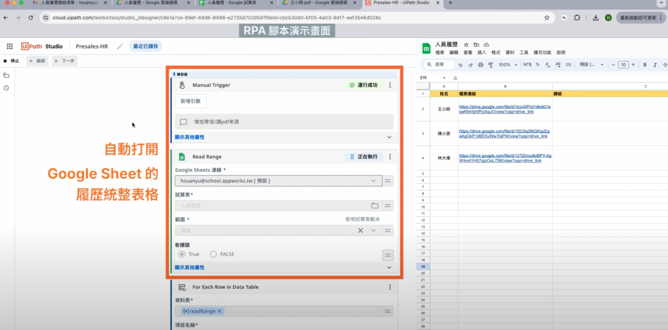Click the 新增引數 button
The height and width of the screenshot is (330, 668).
pyautogui.click(x=191, y=101)
